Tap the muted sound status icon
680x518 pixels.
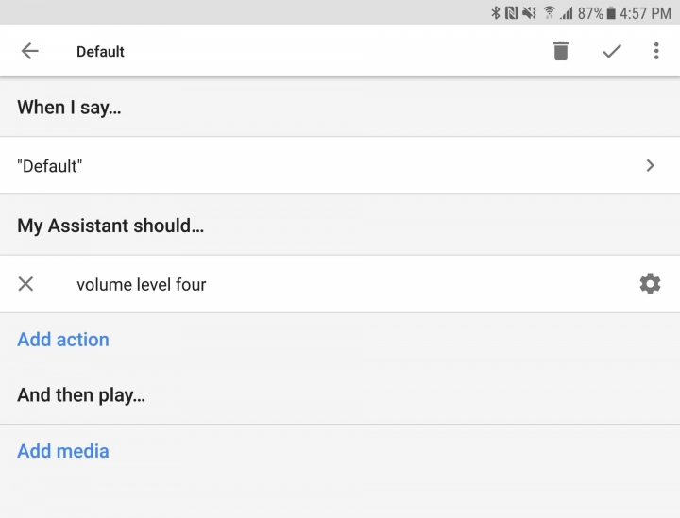pyautogui.click(x=529, y=13)
